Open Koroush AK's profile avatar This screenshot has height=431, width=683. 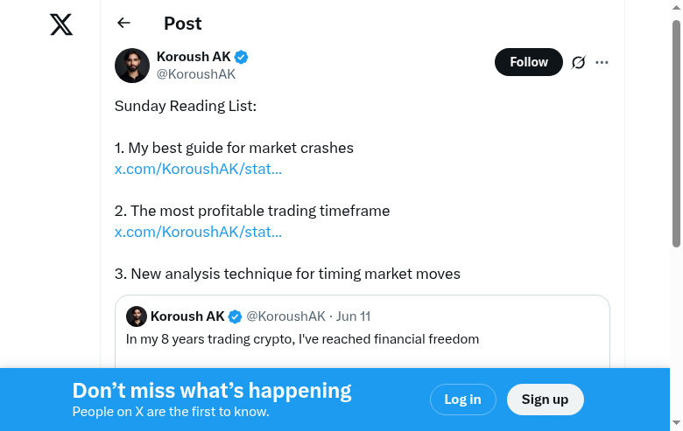[132, 66]
